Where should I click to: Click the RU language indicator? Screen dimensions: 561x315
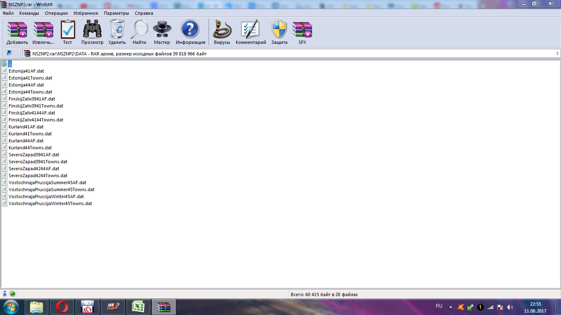[x=439, y=306]
